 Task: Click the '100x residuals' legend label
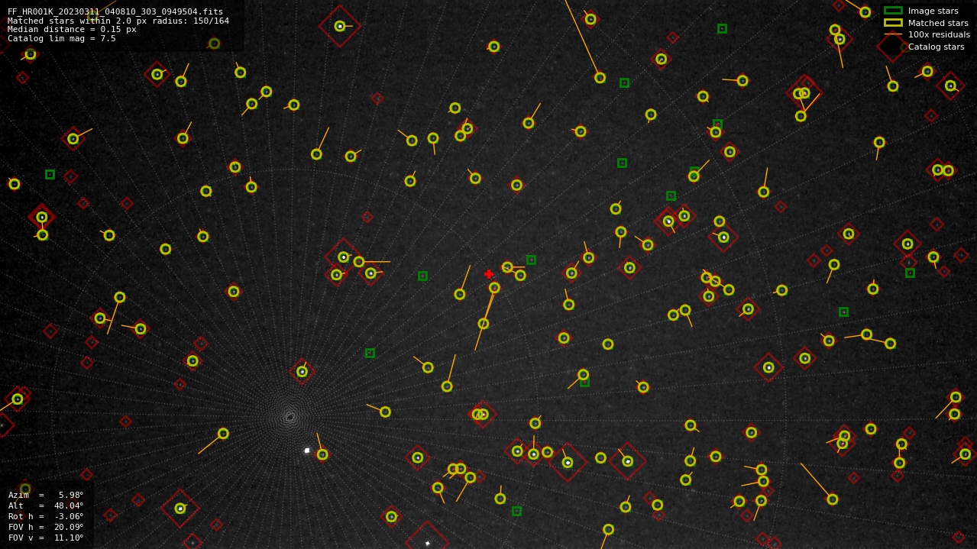point(939,34)
